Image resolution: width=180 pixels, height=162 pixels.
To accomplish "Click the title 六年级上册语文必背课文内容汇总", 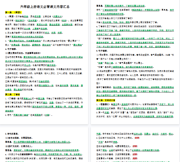I will click(45, 7).
